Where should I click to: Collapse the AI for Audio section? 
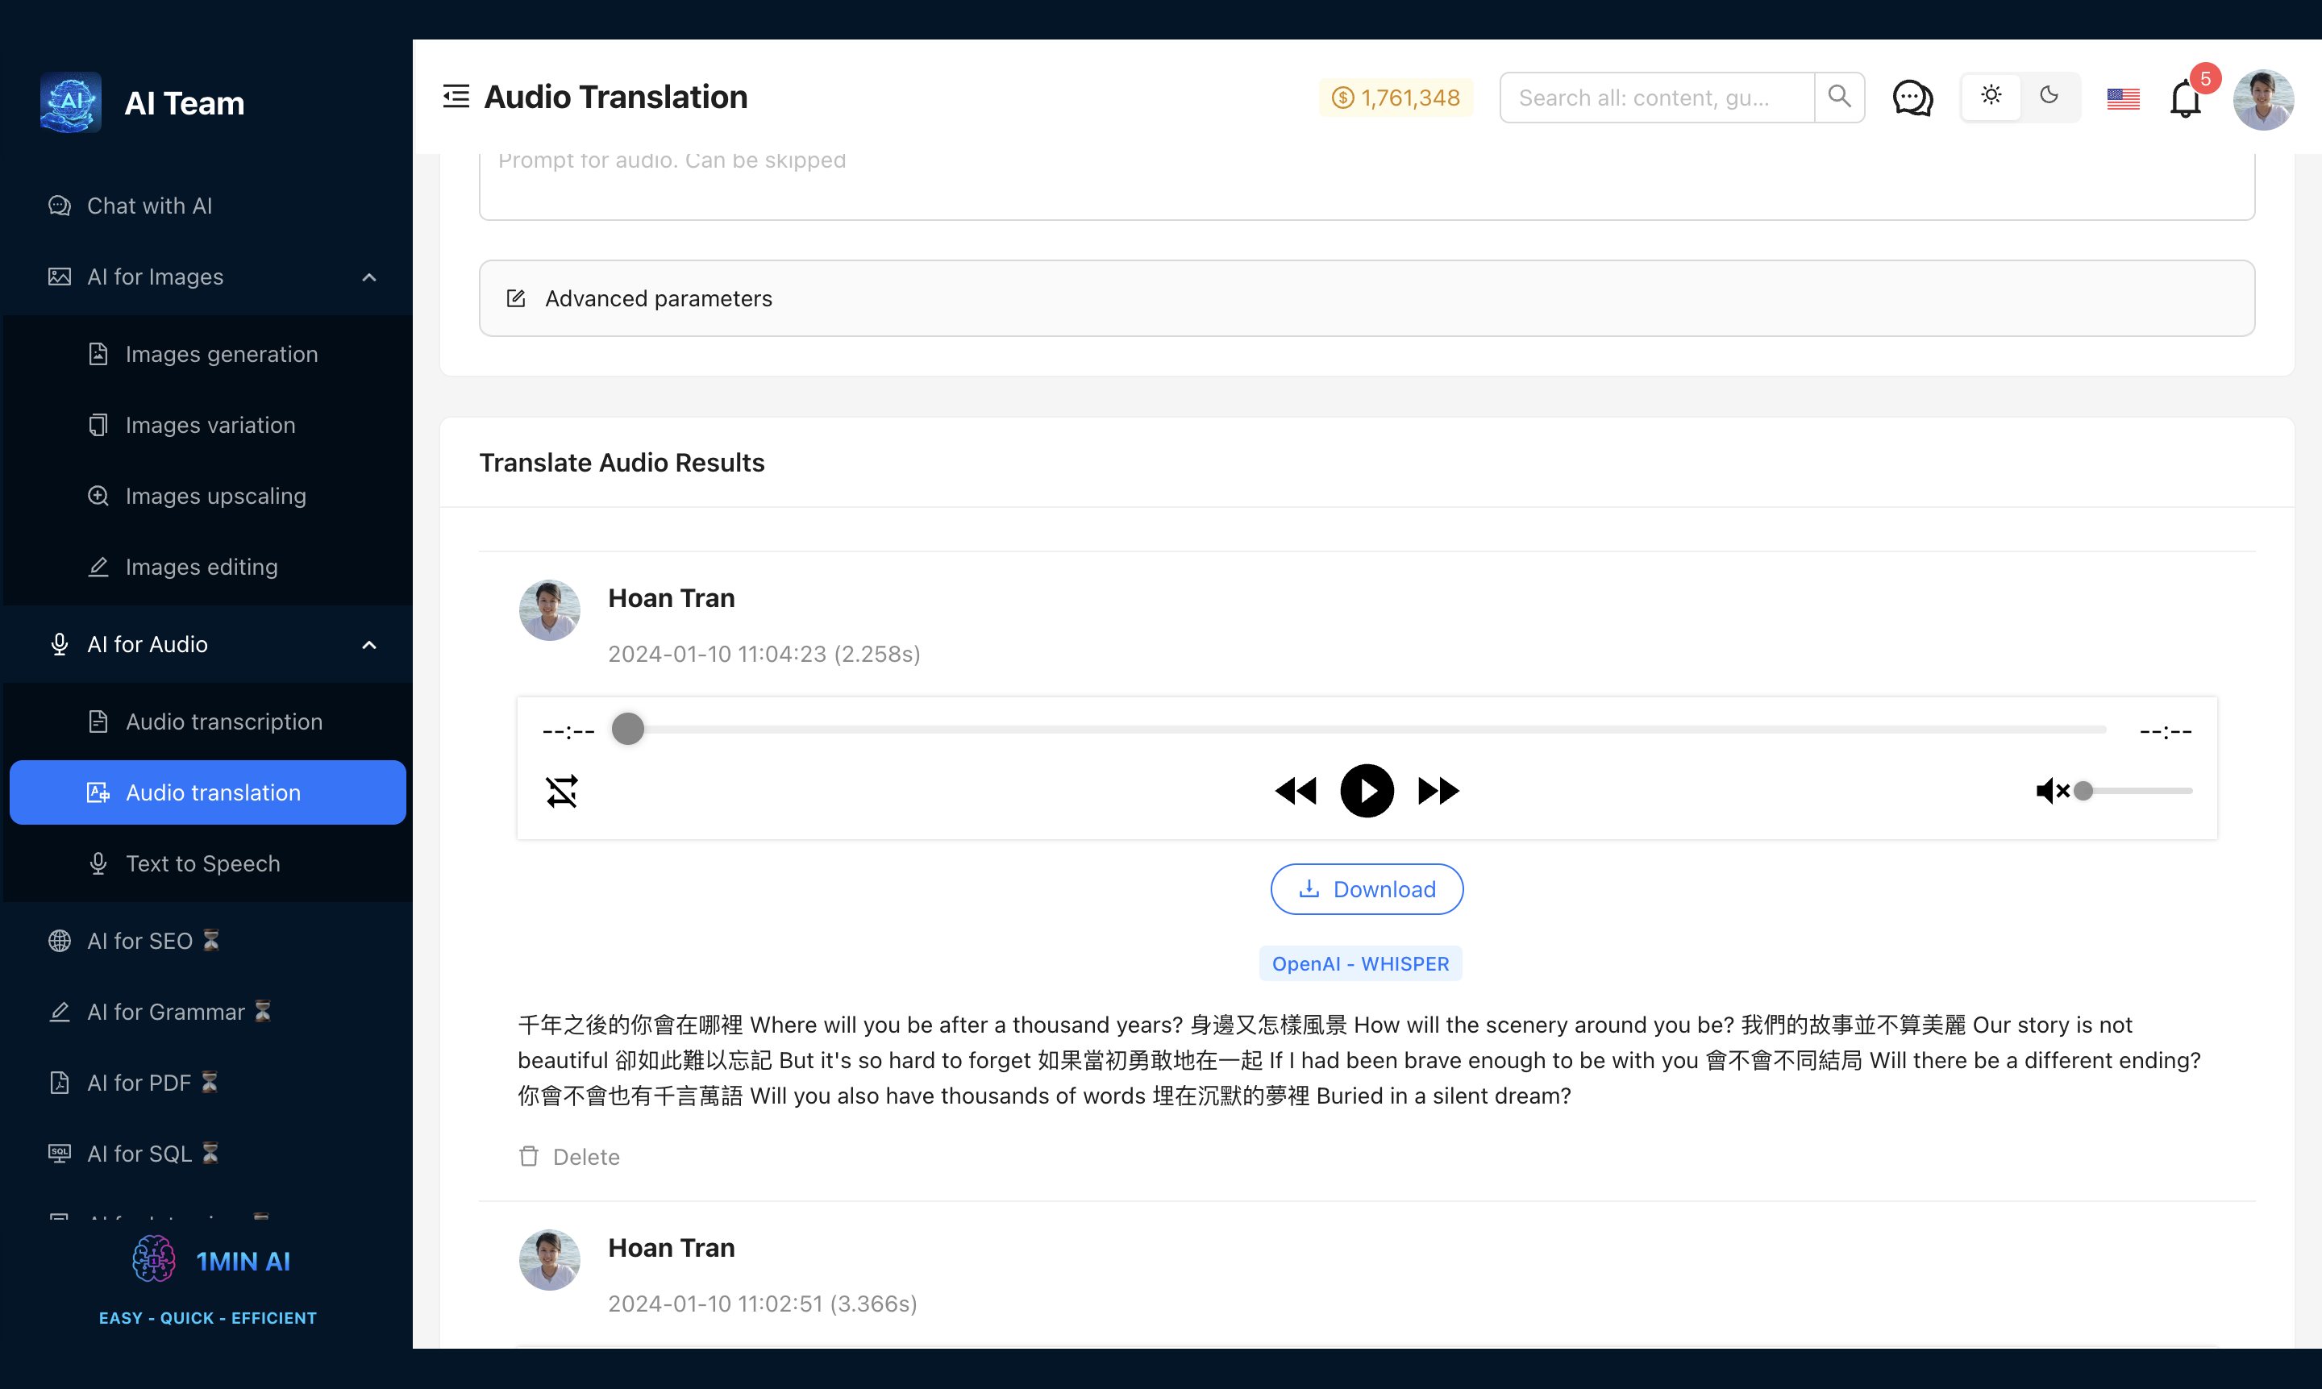tap(368, 645)
